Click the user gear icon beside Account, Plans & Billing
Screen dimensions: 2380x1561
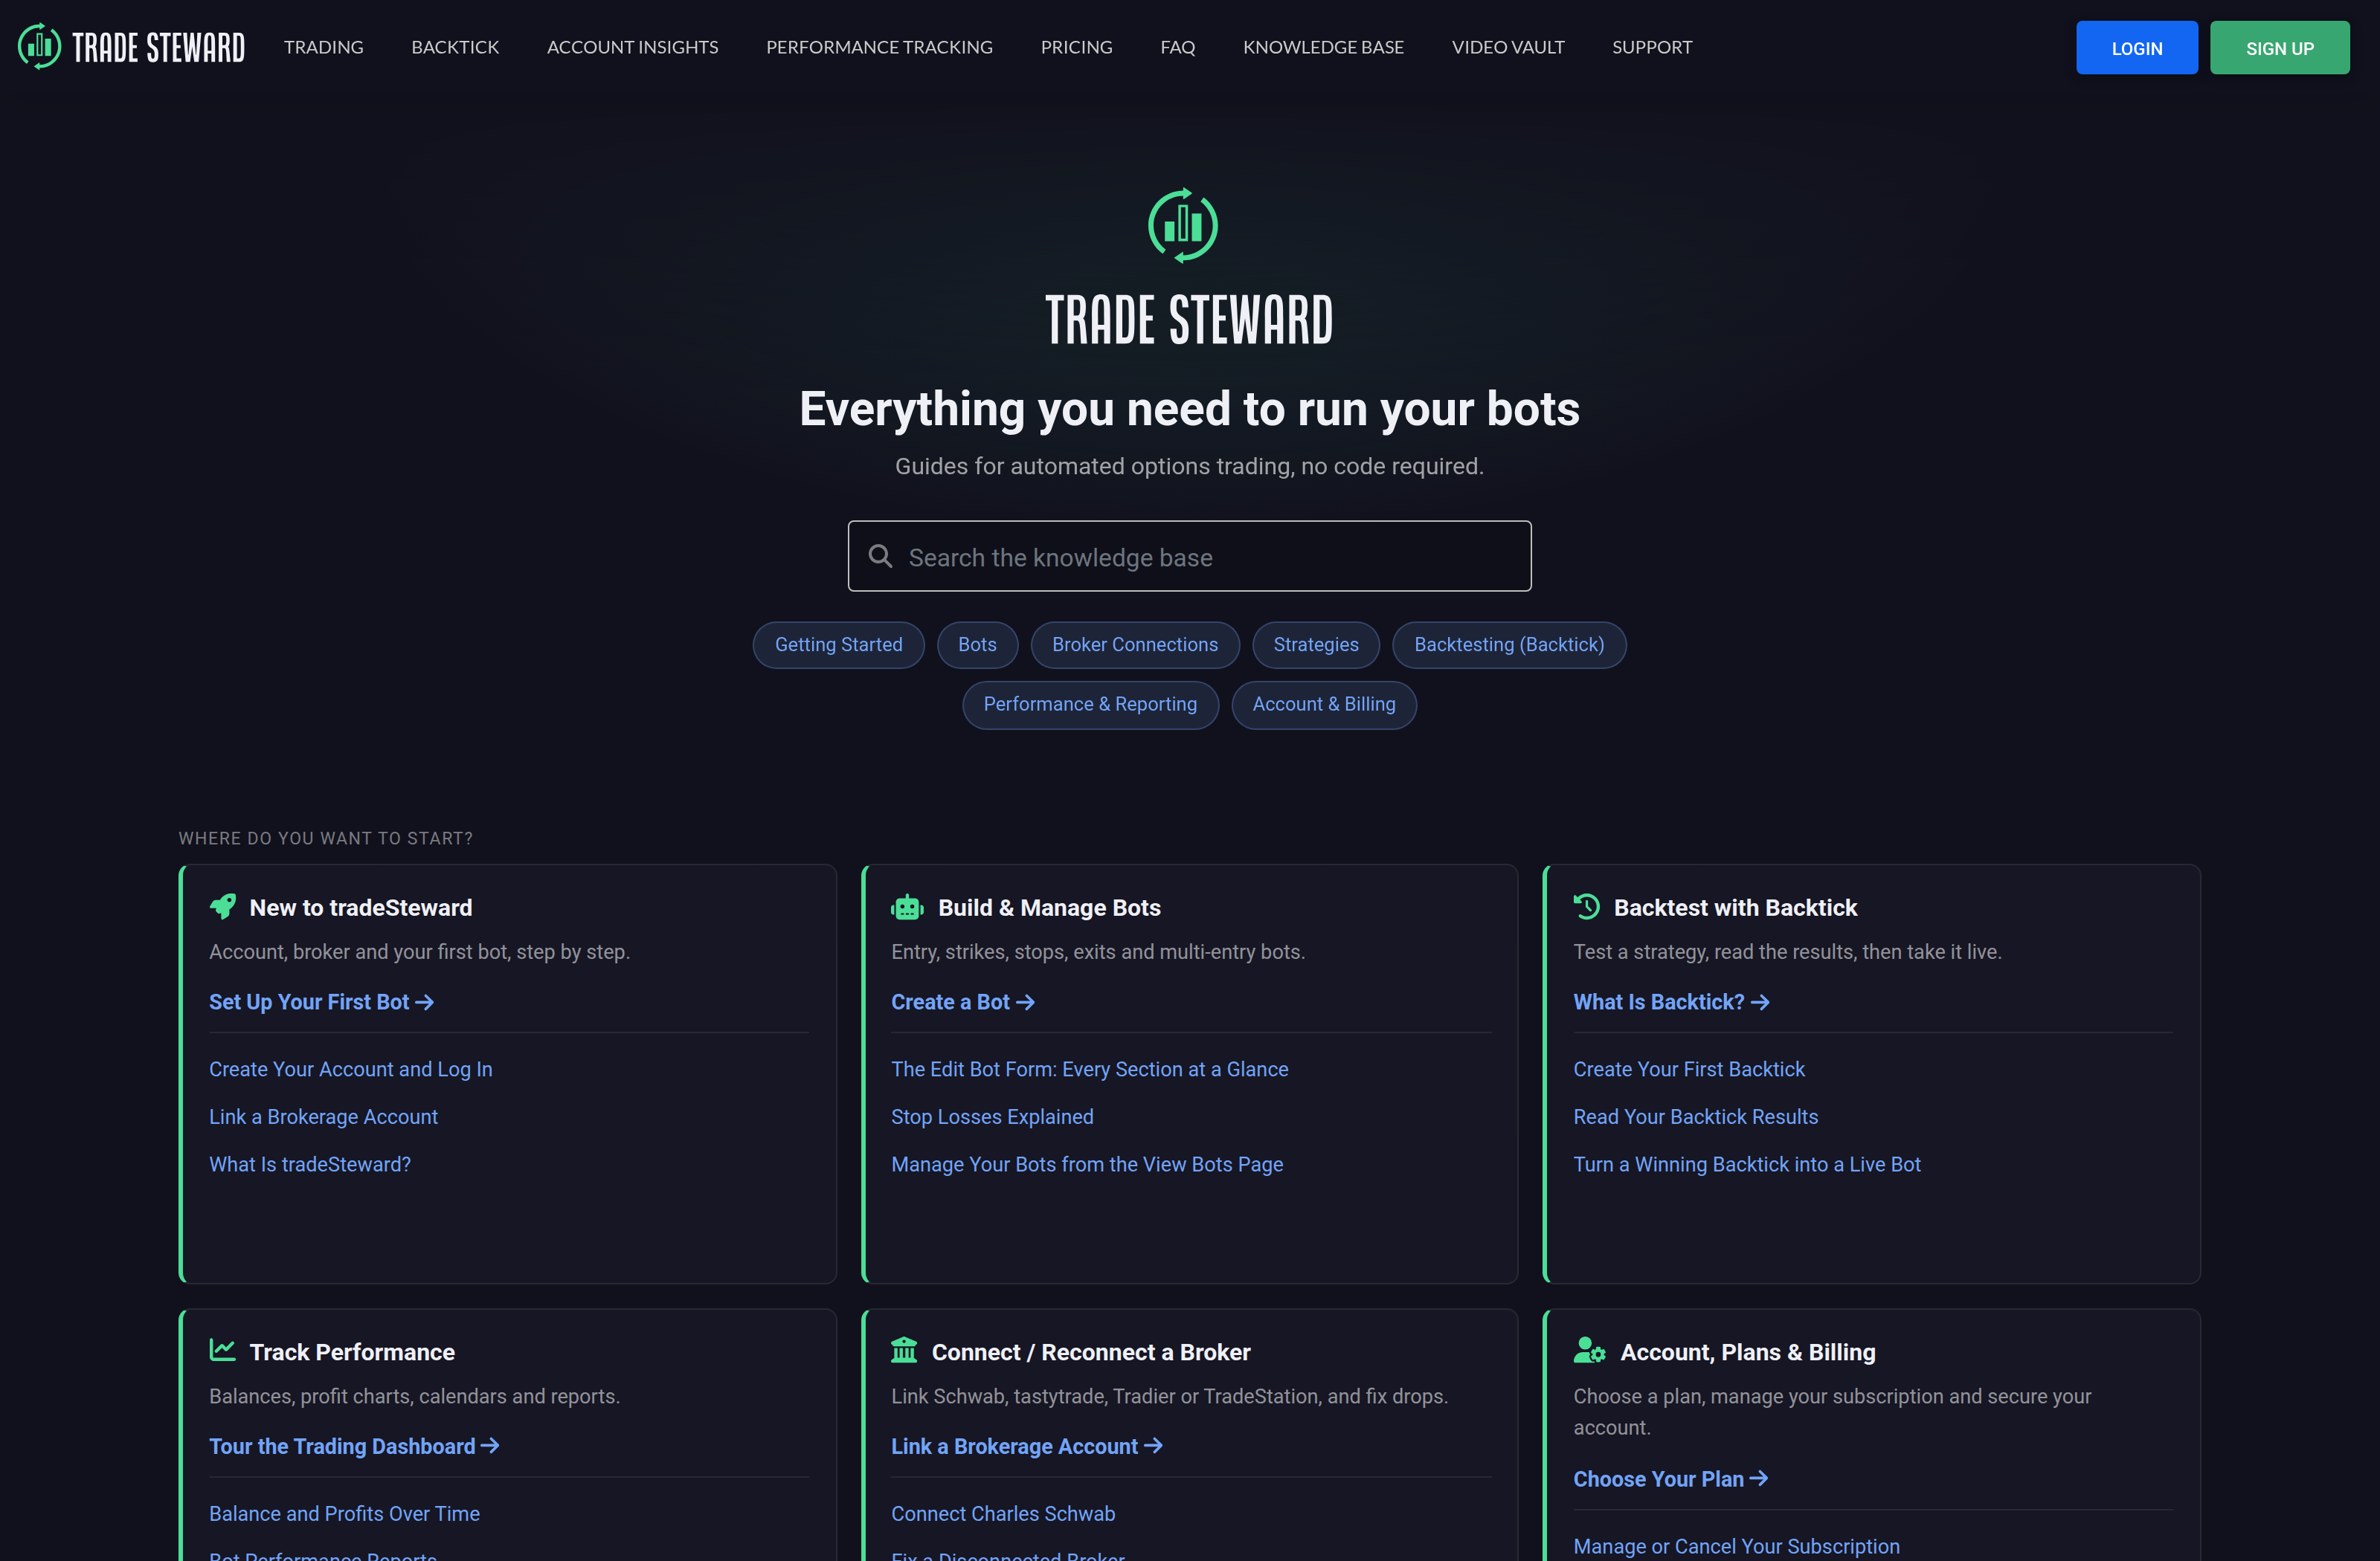[x=1589, y=1350]
